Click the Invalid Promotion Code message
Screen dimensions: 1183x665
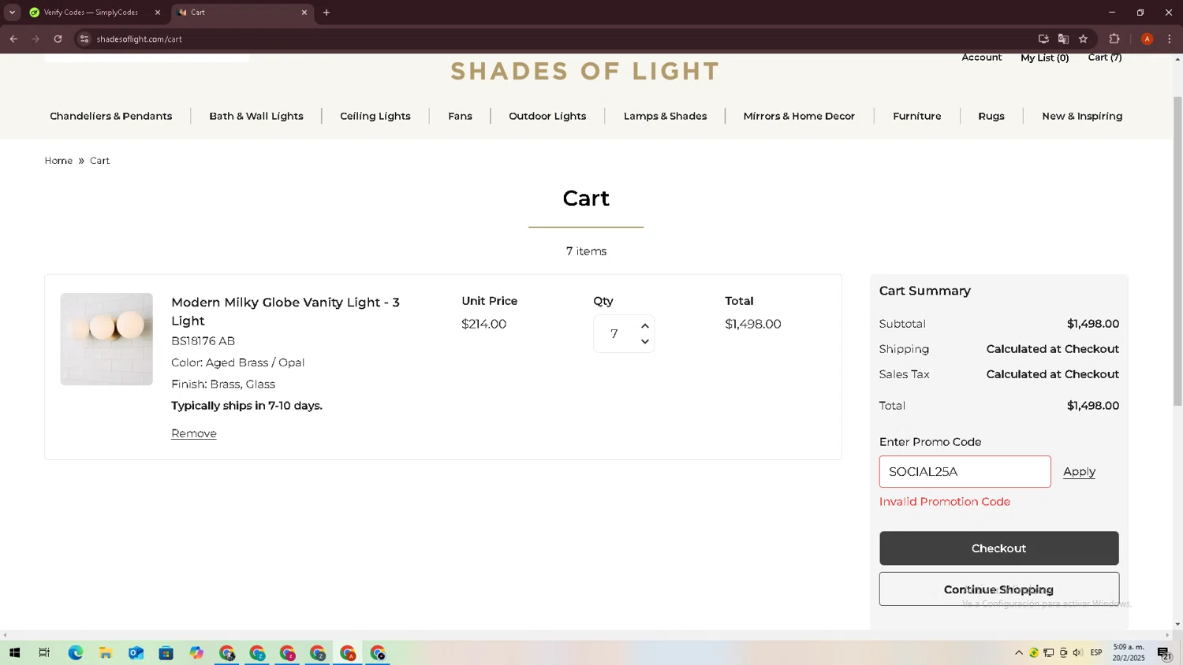[944, 502]
